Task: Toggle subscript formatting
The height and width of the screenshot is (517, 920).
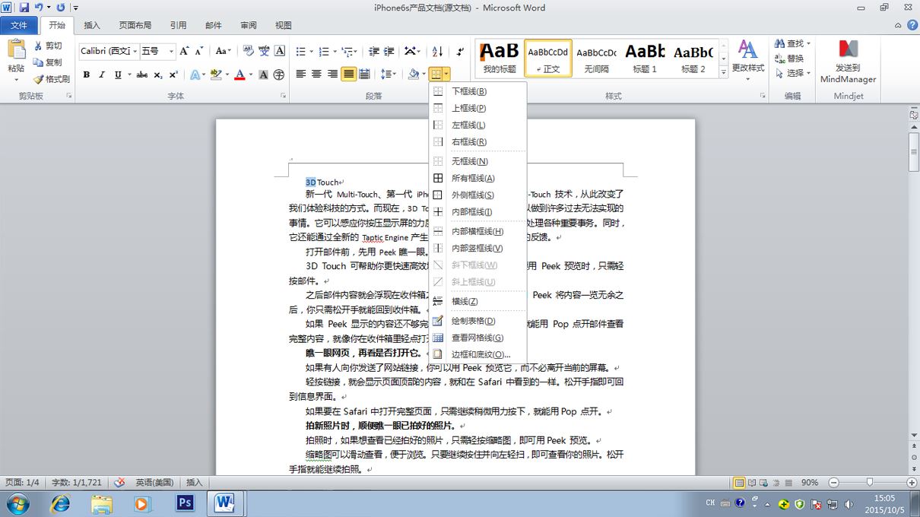Action: (157, 75)
